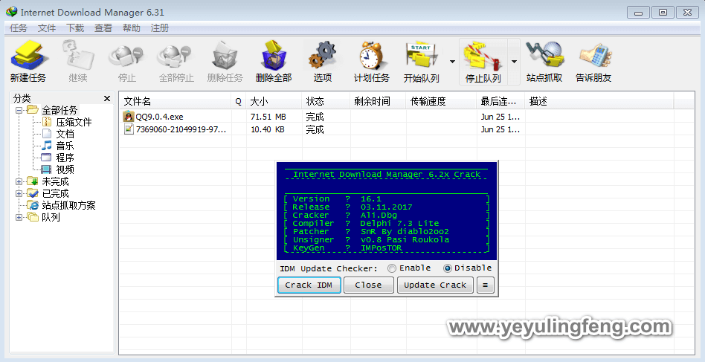Click the Stop (停止) toolbar icon
This screenshot has width=705, height=362.
click(x=126, y=56)
